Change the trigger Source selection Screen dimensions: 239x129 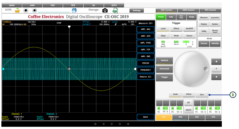(x=189, y=36)
